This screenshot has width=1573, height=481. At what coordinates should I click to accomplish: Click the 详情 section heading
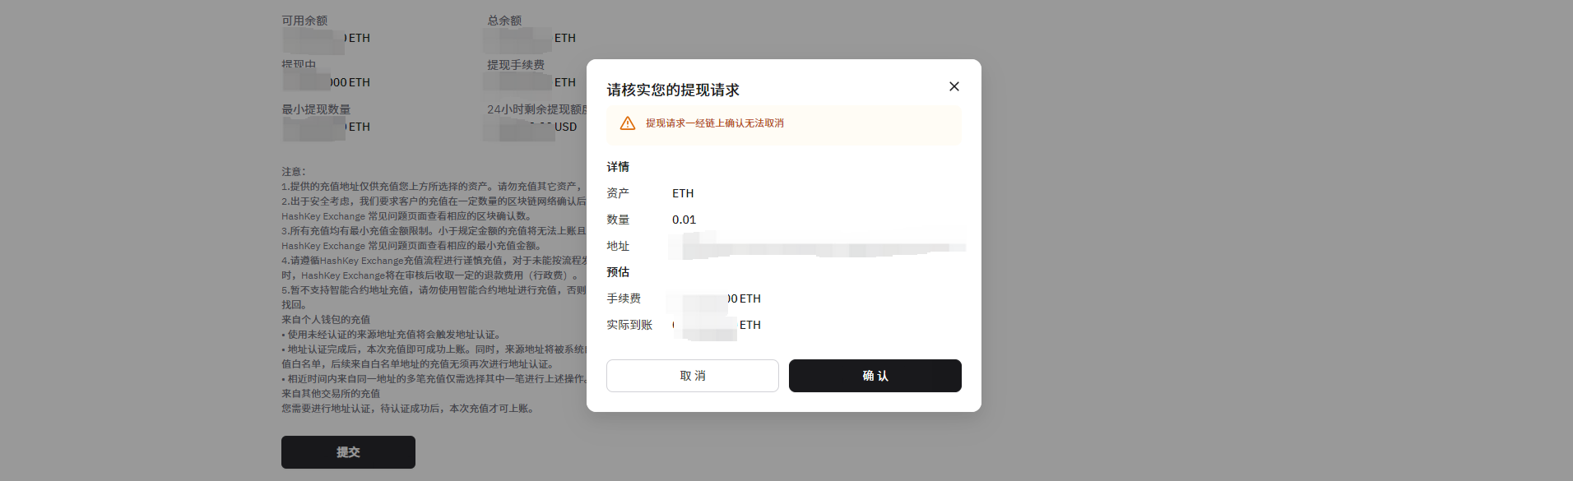[x=617, y=167]
